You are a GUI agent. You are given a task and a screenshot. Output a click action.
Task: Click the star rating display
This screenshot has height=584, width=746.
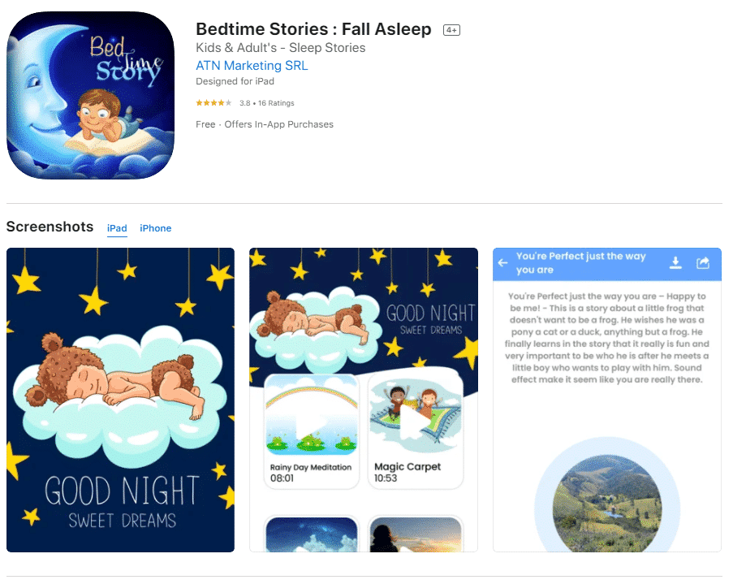click(213, 103)
